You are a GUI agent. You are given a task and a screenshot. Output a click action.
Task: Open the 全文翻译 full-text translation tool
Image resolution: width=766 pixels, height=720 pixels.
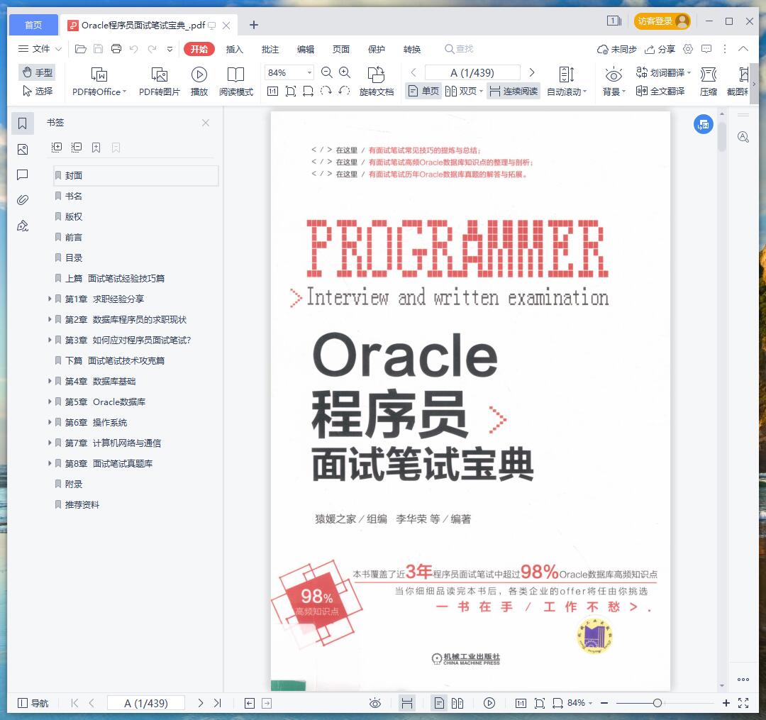(660, 91)
